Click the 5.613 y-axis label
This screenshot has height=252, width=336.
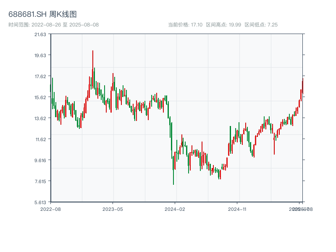click(40, 202)
